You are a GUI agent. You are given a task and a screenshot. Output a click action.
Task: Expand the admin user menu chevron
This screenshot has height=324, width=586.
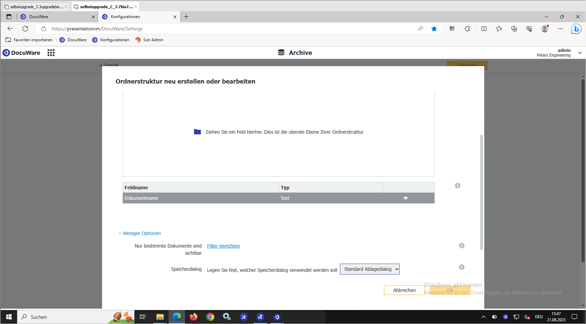[580, 53]
